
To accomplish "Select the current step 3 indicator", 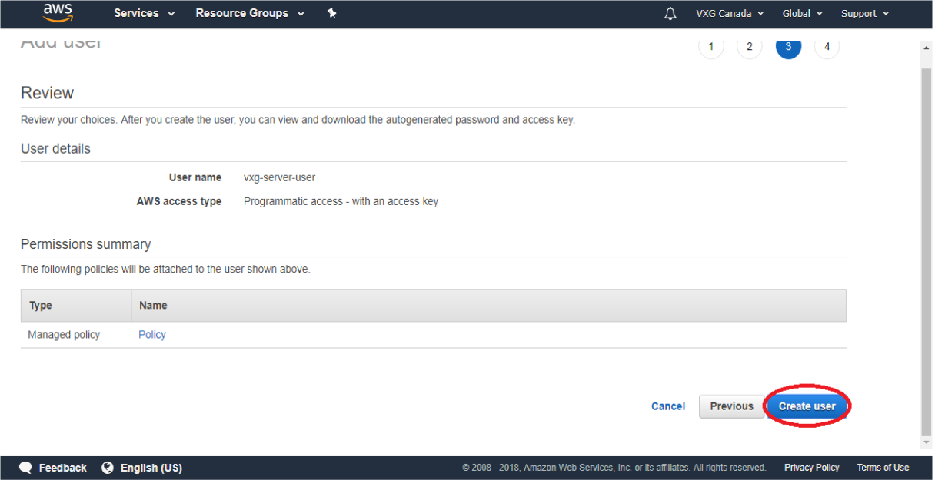I will click(x=788, y=47).
